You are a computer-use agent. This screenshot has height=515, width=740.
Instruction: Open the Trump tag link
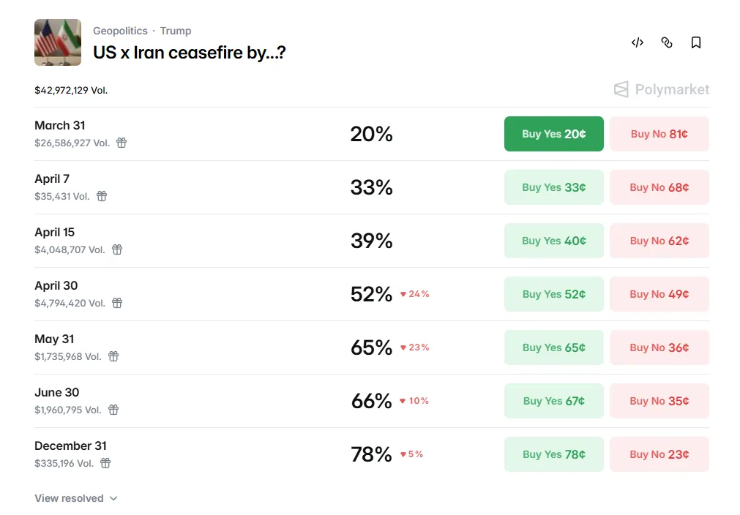click(176, 31)
